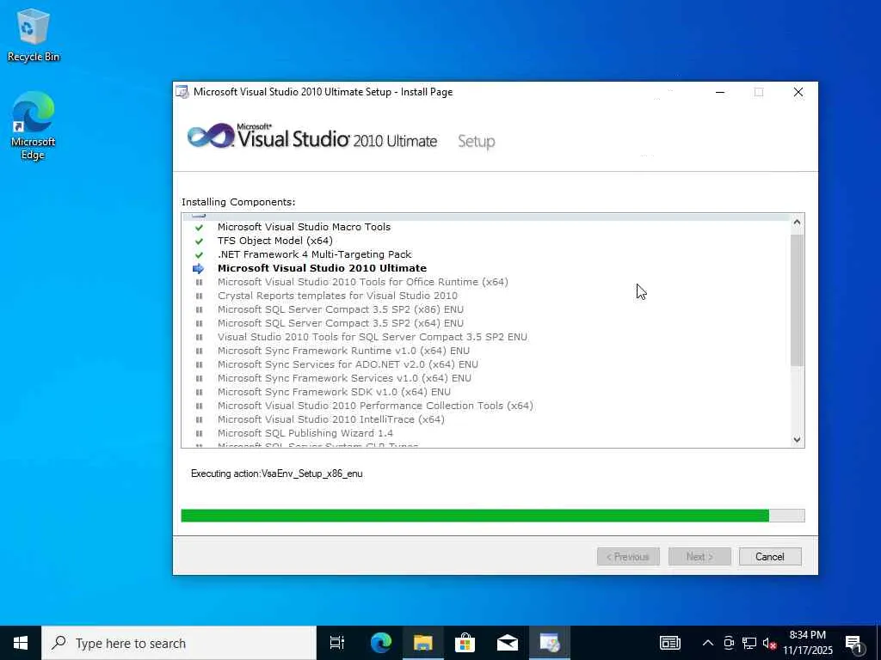Switch to the setup installer taskbar icon
The width and height of the screenshot is (881, 660).
[x=550, y=643]
